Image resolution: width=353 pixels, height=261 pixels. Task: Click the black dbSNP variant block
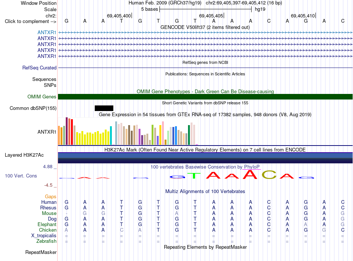coord(104,108)
